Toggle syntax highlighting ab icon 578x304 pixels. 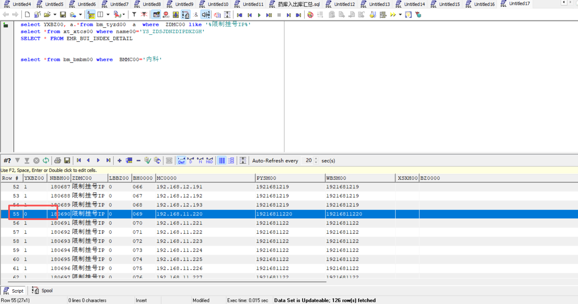click(x=91, y=15)
